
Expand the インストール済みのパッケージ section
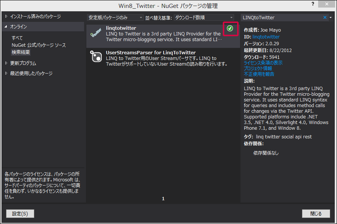click(6, 16)
